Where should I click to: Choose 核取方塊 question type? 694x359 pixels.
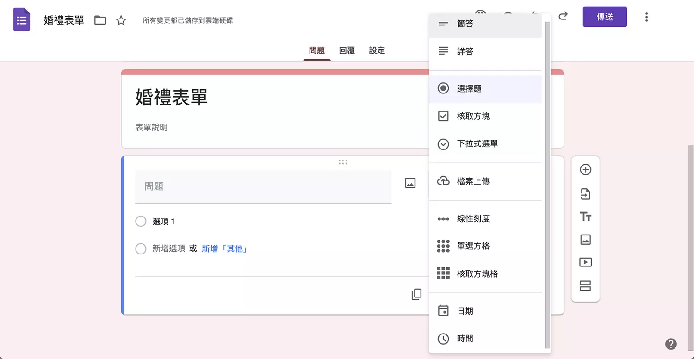485,116
